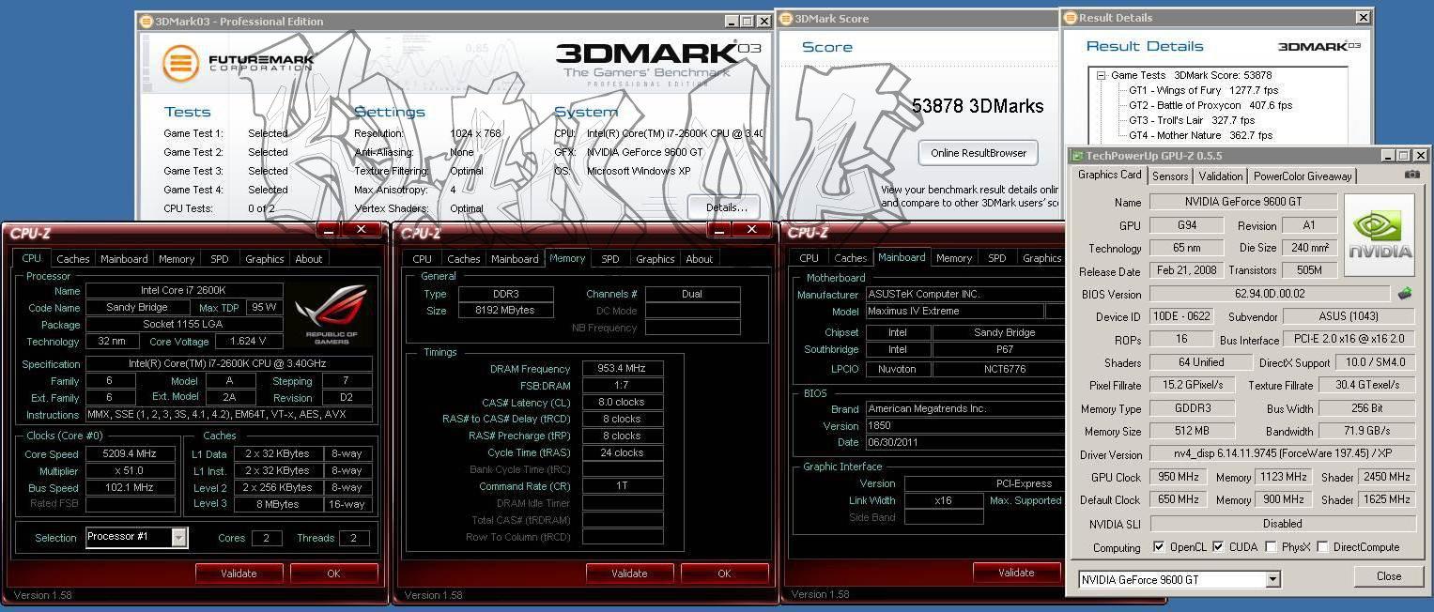
Task: Switch to the Sensors tab in GPU-Z
Action: 1170,176
